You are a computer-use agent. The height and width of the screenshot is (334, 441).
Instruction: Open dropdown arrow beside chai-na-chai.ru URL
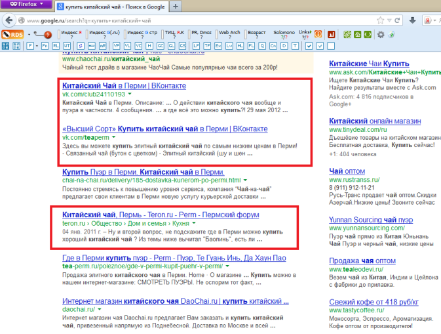[x=245, y=180]
